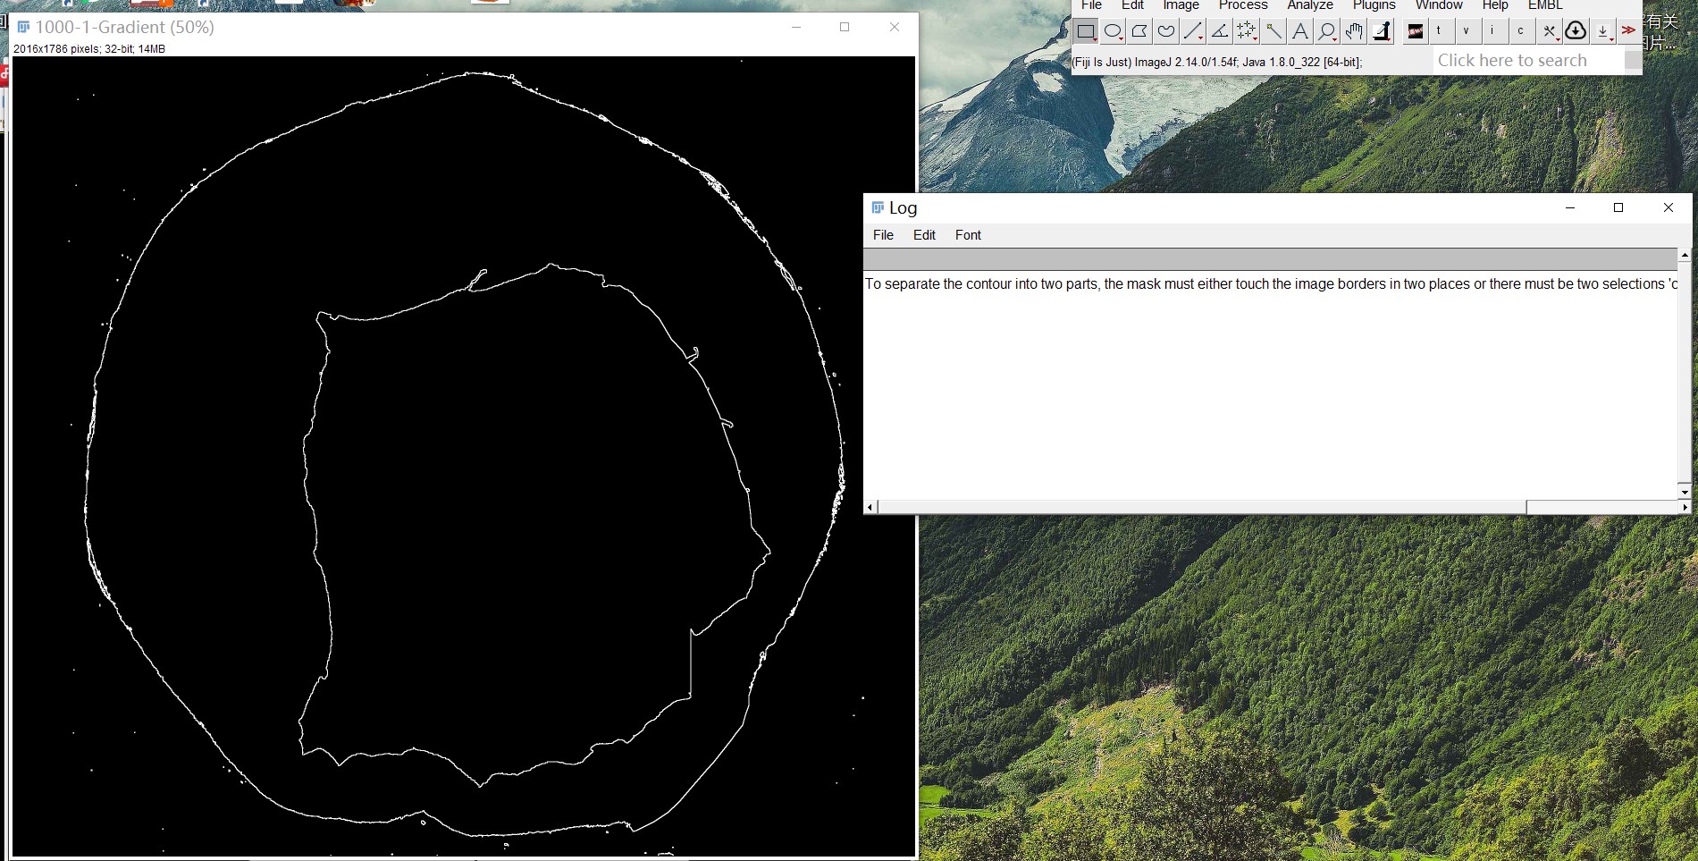This screenshot has height=861, width=1698.
Task: Select the Oval selection tool
Action: tap(1113, 32)
